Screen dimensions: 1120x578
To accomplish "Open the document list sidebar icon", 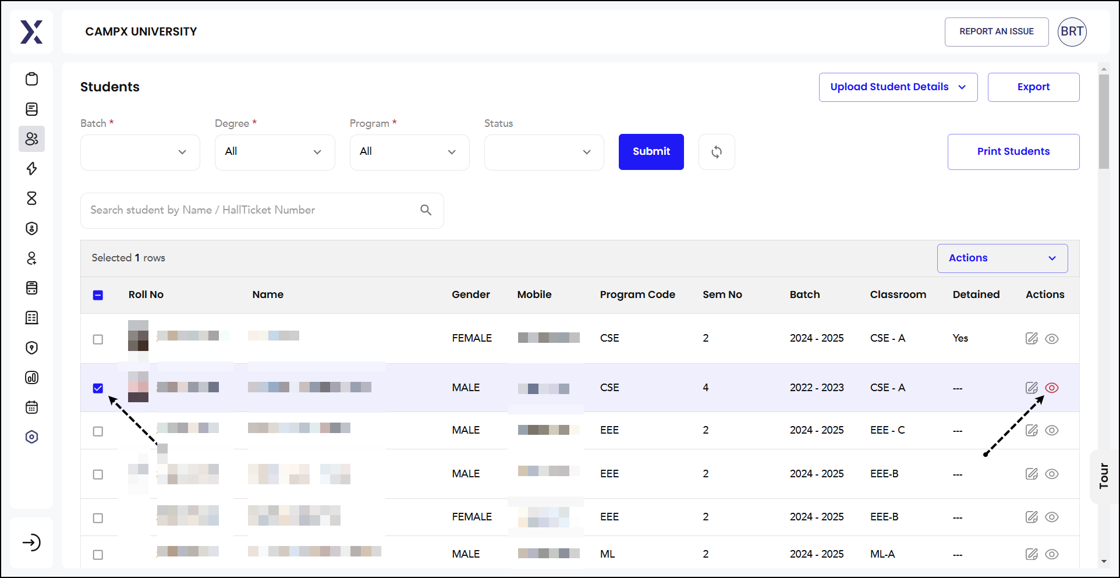I will point(32,109).
